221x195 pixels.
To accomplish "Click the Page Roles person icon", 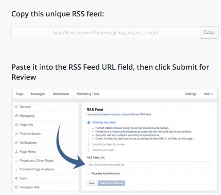I will tap(16, 152).
